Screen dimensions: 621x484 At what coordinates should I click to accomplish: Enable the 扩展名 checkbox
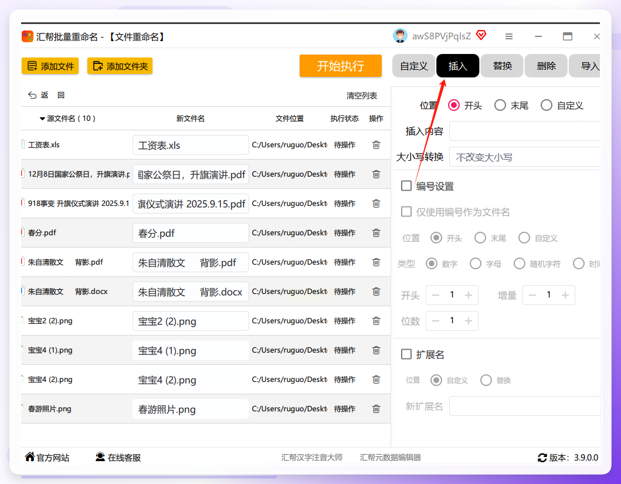pyautogui.click(x=406, y=354)
